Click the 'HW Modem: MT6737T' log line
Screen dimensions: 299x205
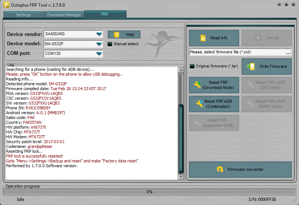26,137
